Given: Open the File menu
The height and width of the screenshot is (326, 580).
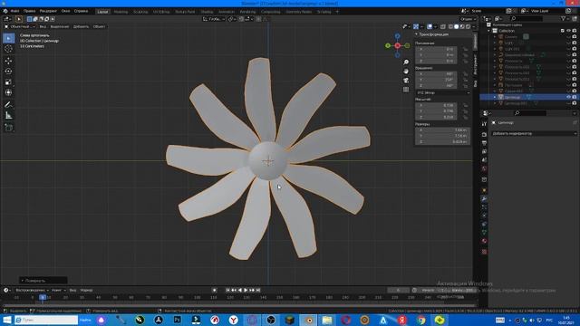Looking at the screenshot, I should coord(15,11).
